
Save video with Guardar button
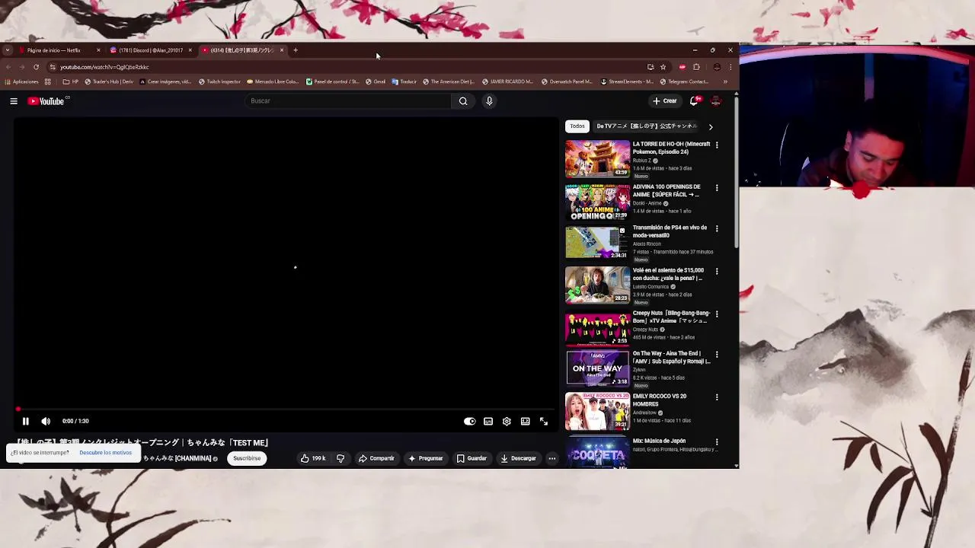(472, 458)
